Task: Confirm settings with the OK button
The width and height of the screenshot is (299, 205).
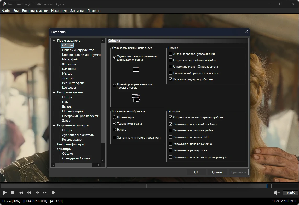Action: coord(196,172)
